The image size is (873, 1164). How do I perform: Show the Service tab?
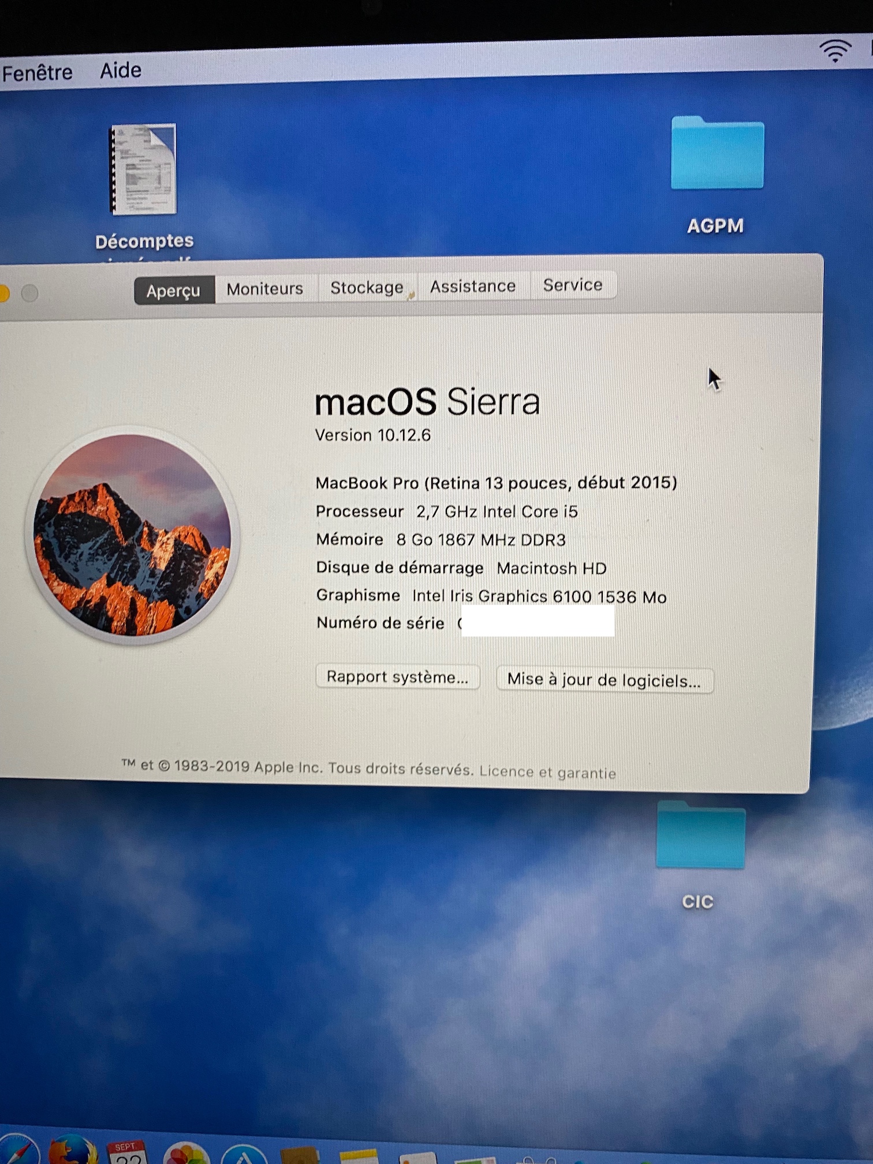tap(573, 285)
